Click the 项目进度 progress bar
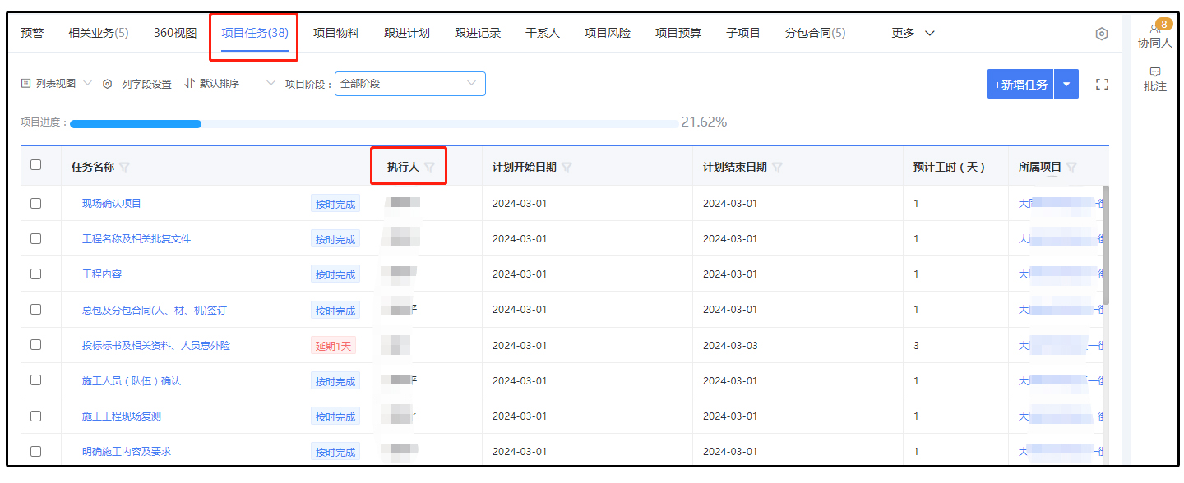Image resolution: width=1184 pixels, height=483 pixels. (373, 124)
